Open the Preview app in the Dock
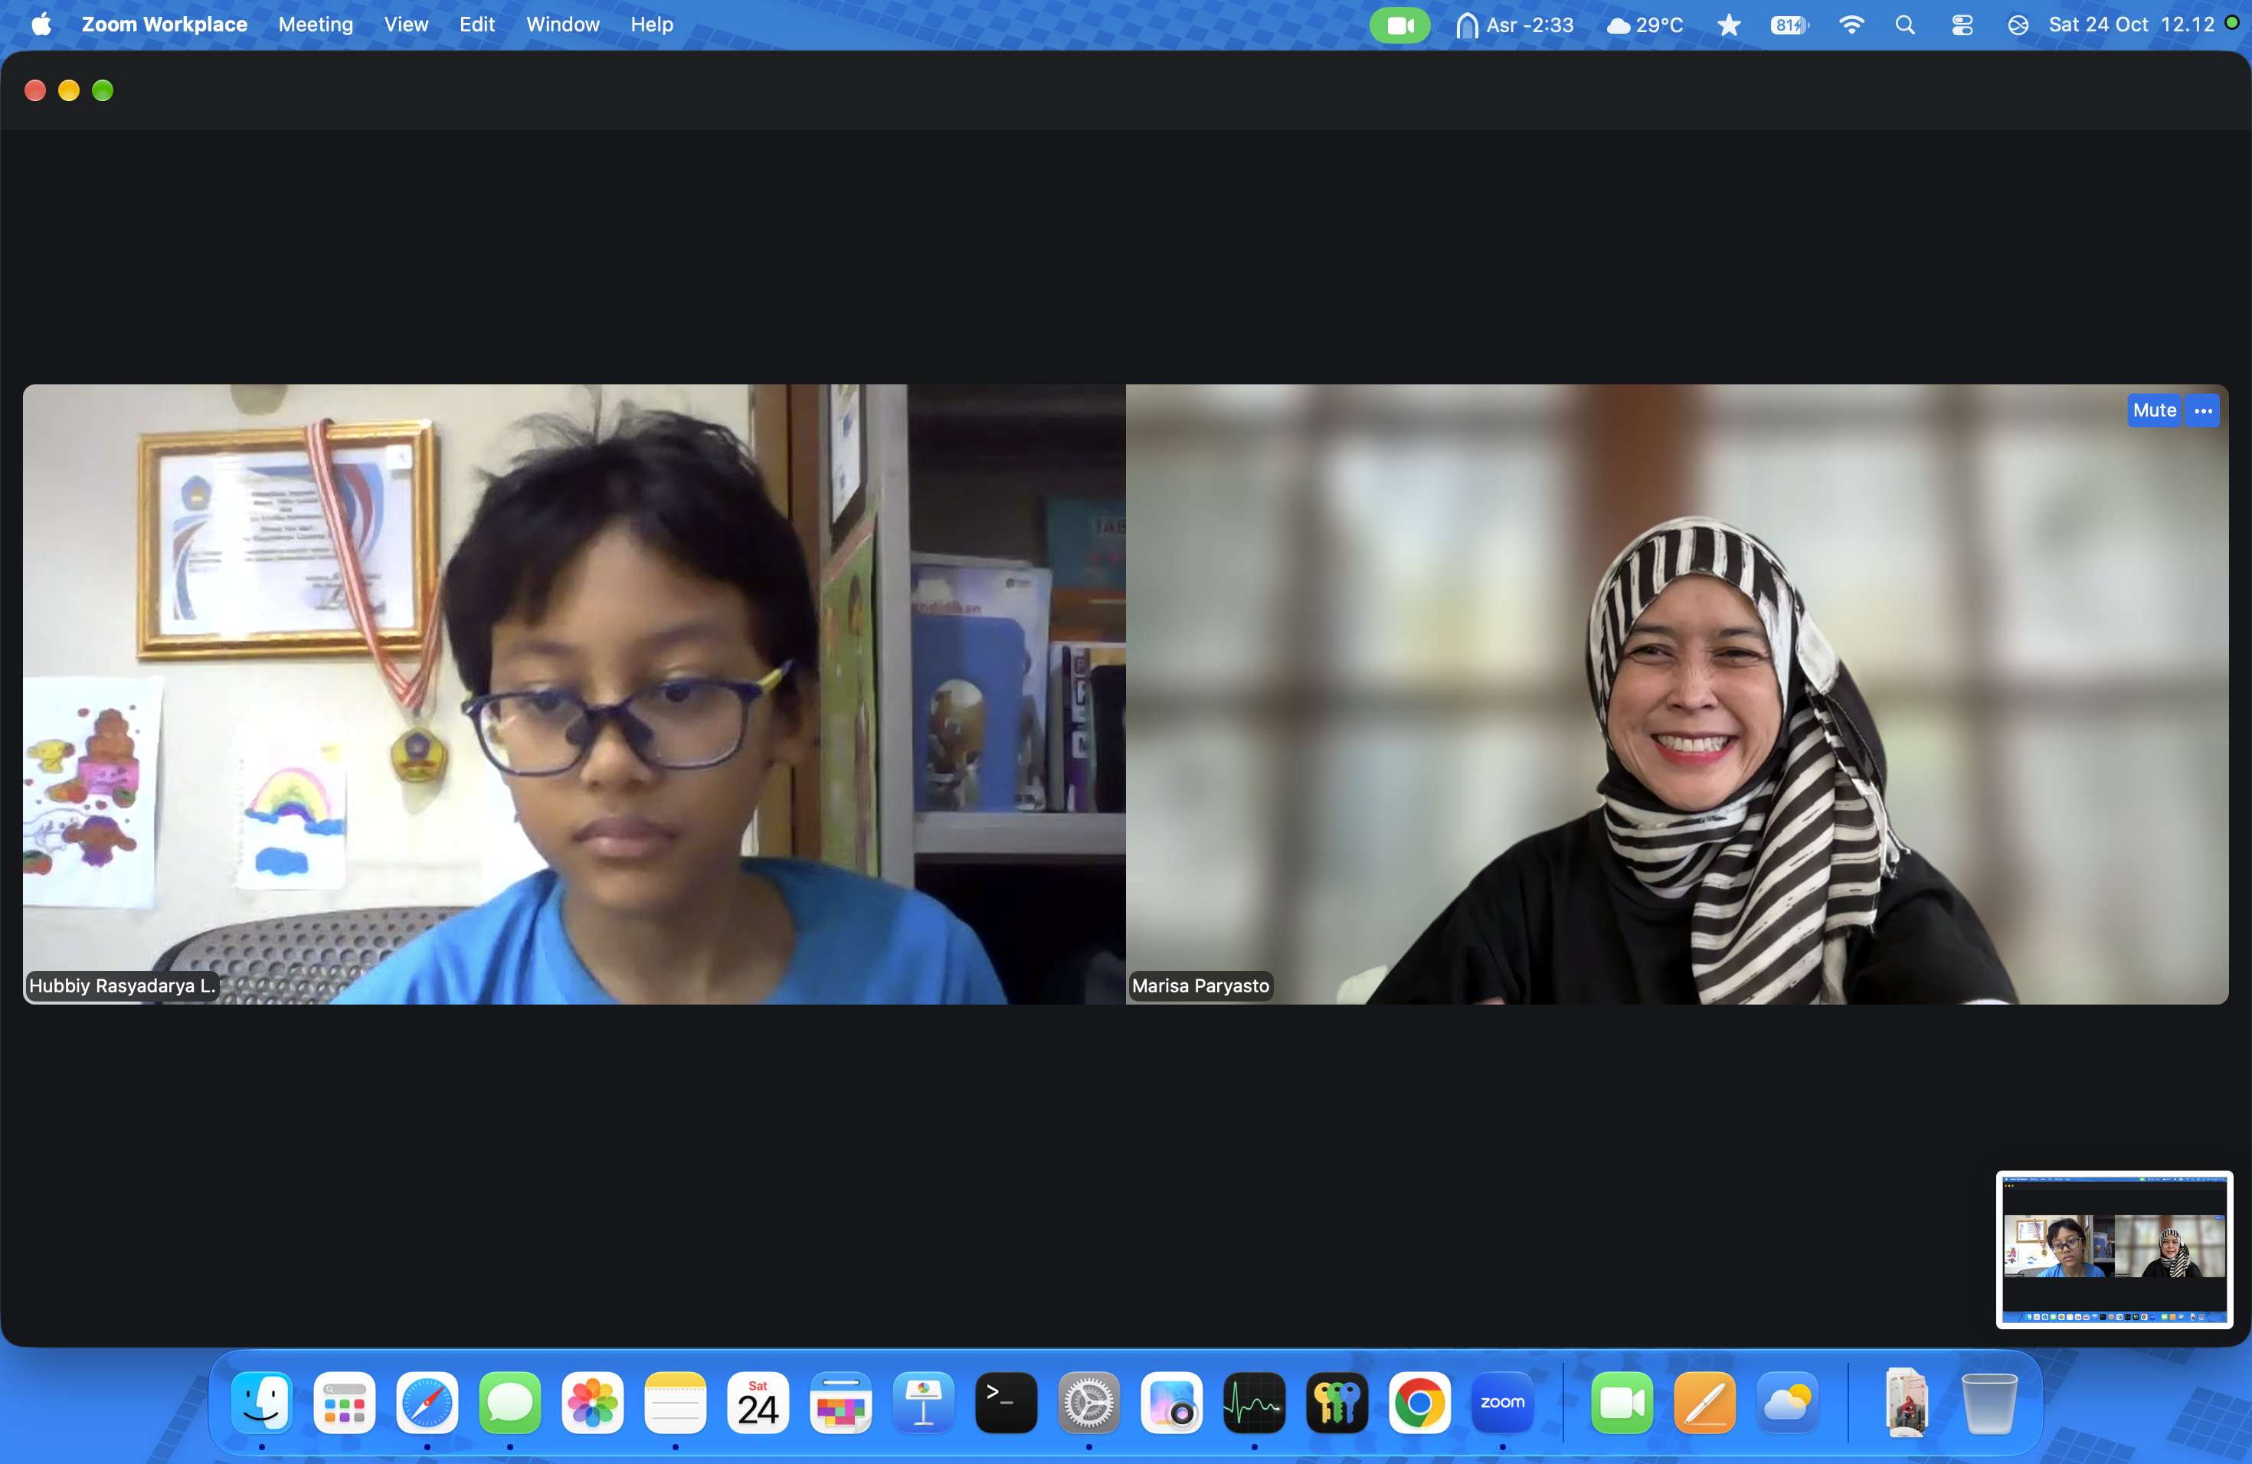 tap(1171, 1403)
